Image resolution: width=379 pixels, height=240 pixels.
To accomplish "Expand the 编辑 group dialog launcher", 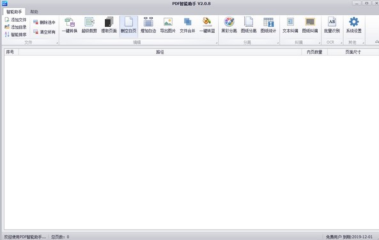I will [x=217, y=43].
